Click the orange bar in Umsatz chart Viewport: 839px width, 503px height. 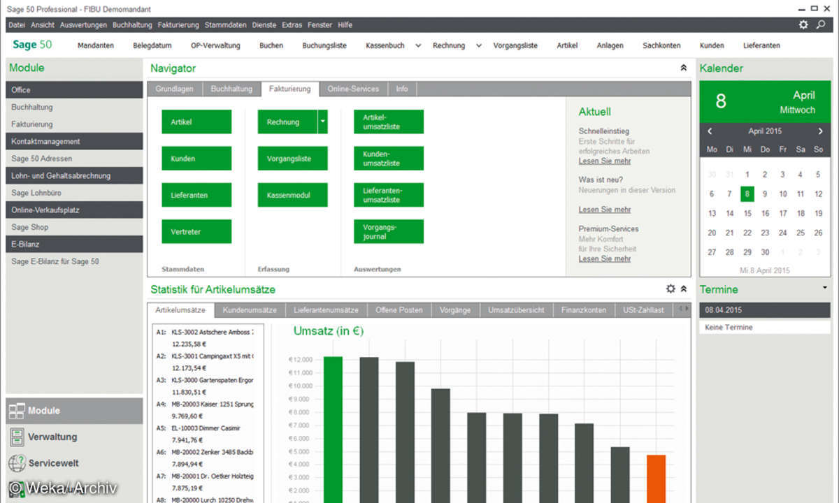pyautogui.click(x=656, y=479)
